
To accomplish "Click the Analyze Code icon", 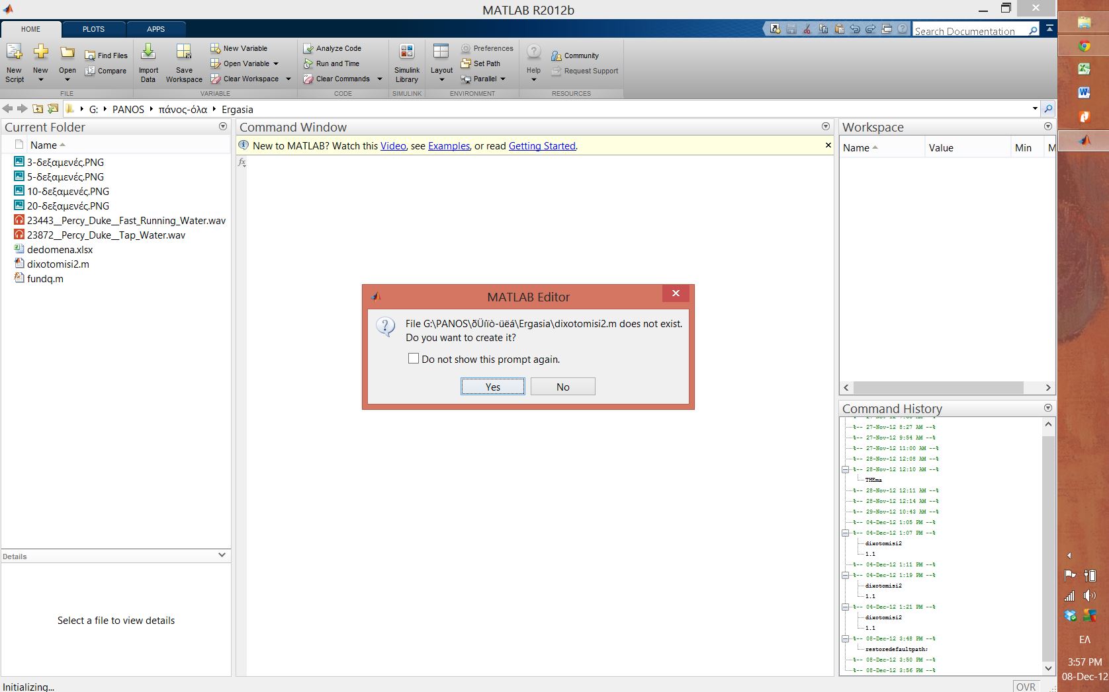I will point(308,48).
